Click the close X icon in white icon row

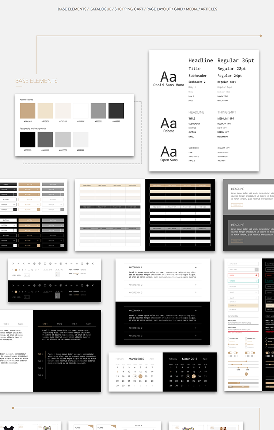click(x=93, y=264)
